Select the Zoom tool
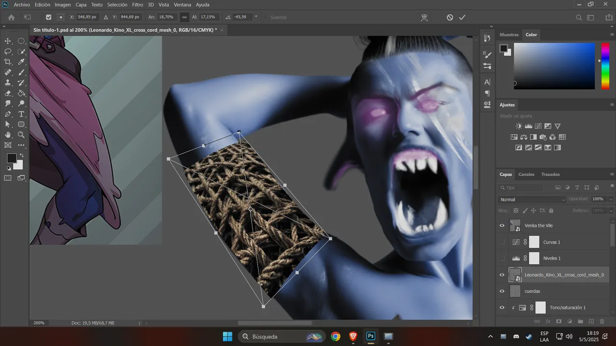This screenshot has height=346, width=616. point(21,135)
